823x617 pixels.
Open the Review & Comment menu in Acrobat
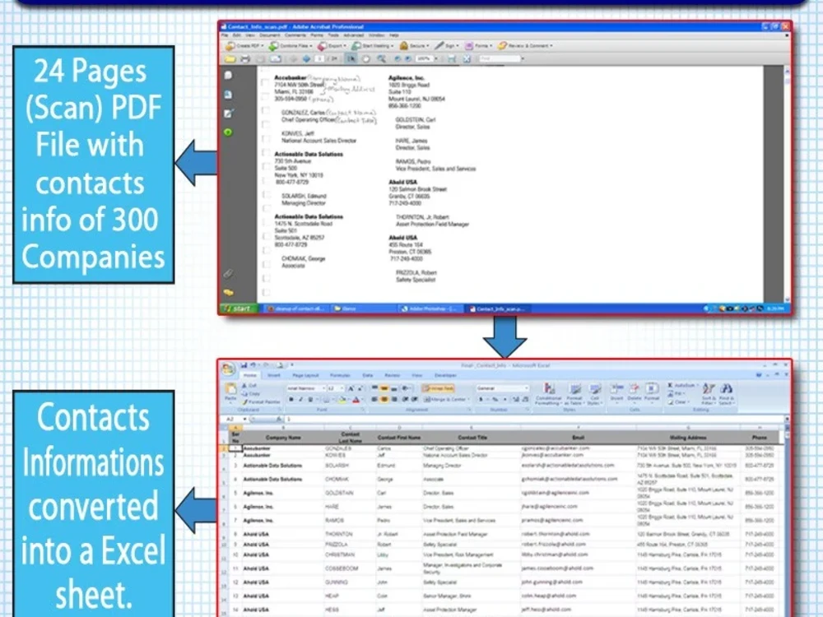click(525, 45)
